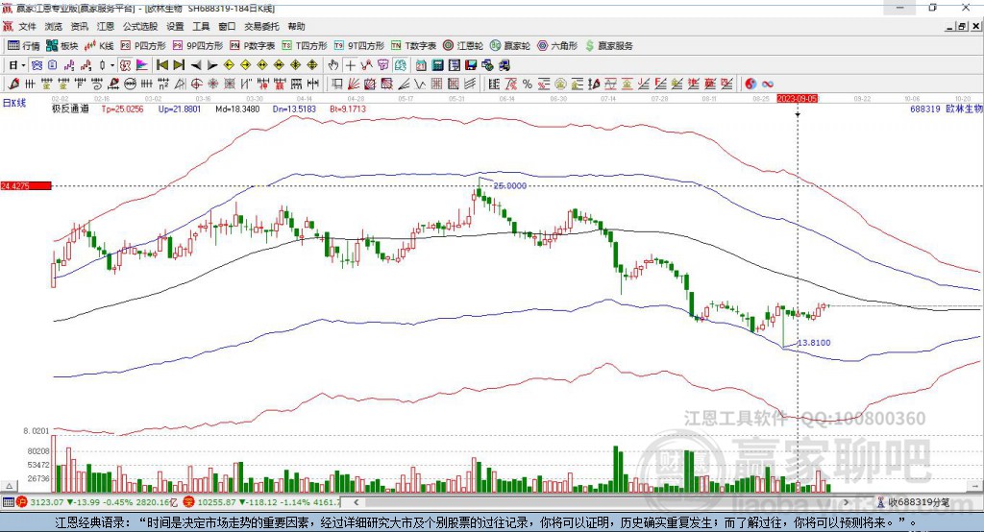Click the Tp=25.0256 indicator value
984x532 pixels.
122,109
